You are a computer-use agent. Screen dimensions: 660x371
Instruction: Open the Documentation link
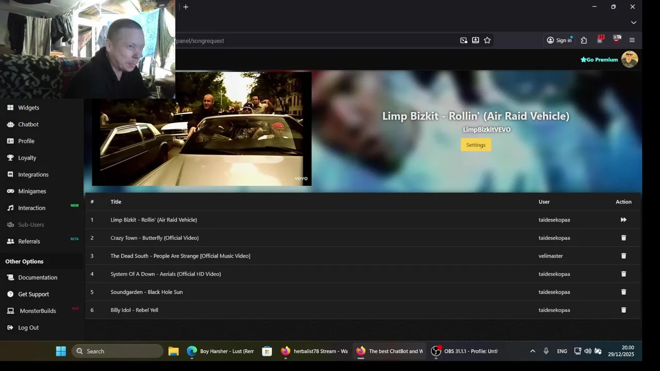click(x=38, y=277)
